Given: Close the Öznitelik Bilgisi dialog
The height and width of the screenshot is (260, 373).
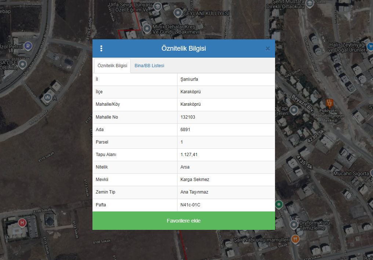Looking at the screenshot, I should coord(268,48).
